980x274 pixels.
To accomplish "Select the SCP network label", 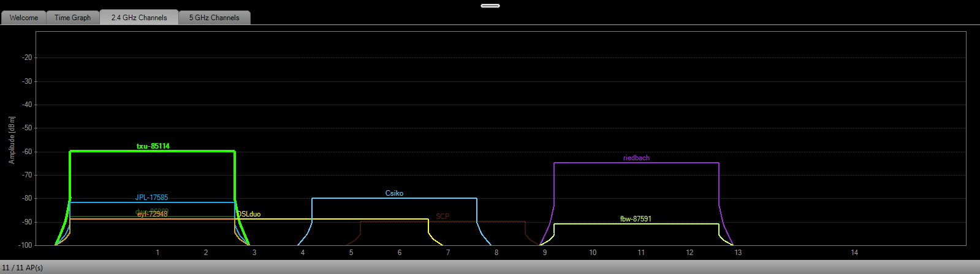I will [x=443, y=217].
